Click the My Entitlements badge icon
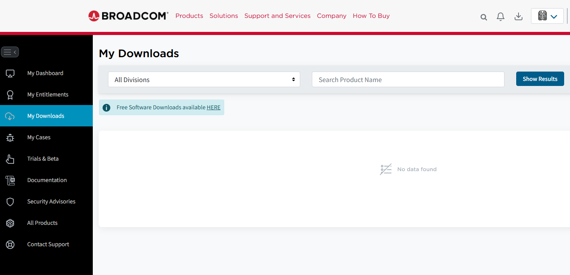Image resolution: width=570 pixels, height=275 pixels. [10, 95]
